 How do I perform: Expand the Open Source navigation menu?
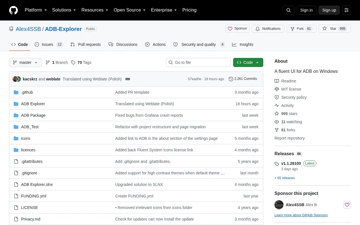click(130, 10)
